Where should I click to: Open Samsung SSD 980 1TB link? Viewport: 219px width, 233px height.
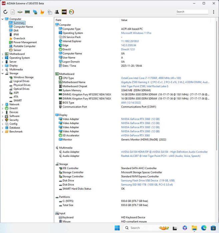coord(147,184)
